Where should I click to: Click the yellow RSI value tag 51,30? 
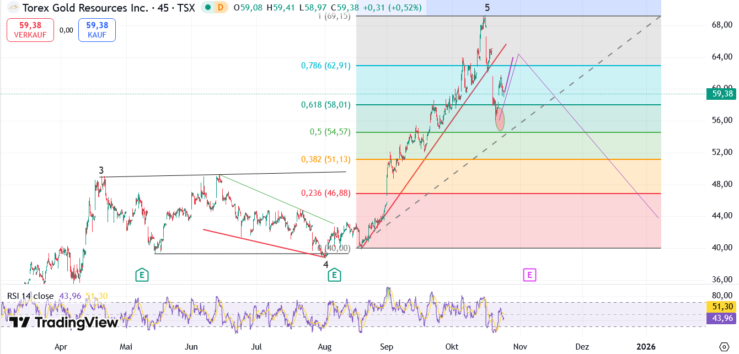coord(722,307)
